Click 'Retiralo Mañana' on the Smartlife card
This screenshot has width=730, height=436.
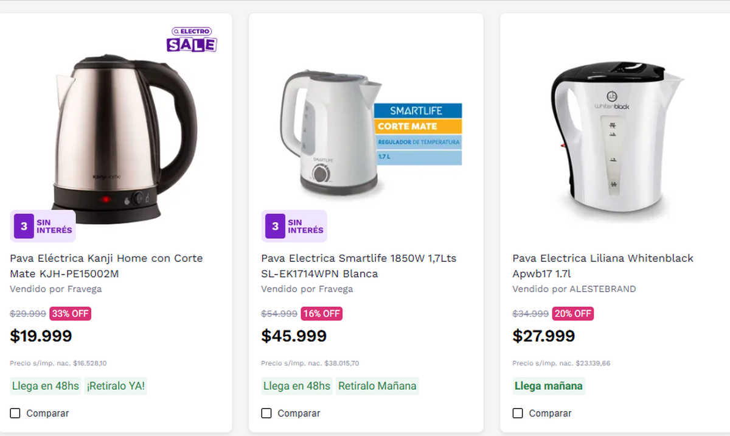point(377,386)
